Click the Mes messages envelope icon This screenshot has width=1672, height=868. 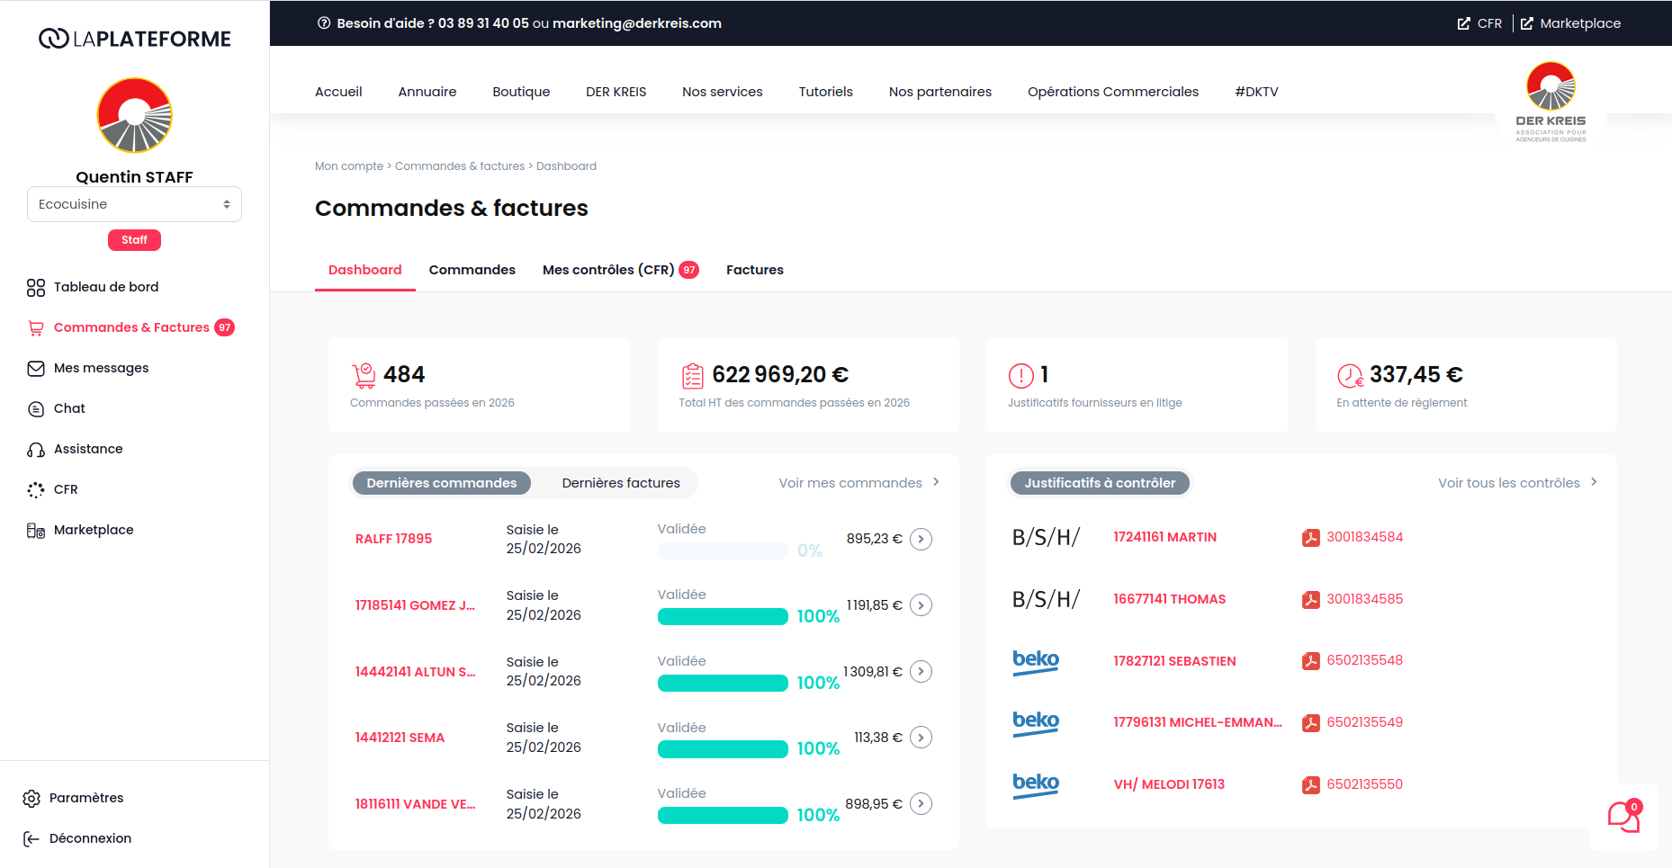(36, 369)
